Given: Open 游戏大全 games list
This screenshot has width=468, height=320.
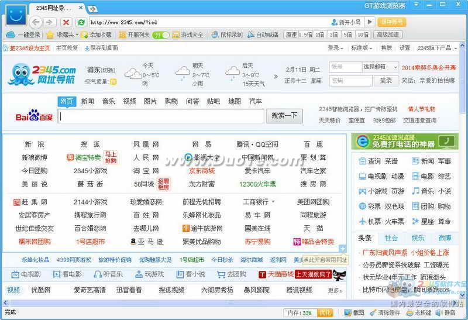Looking at the screenshot, I should coord(188,35).
